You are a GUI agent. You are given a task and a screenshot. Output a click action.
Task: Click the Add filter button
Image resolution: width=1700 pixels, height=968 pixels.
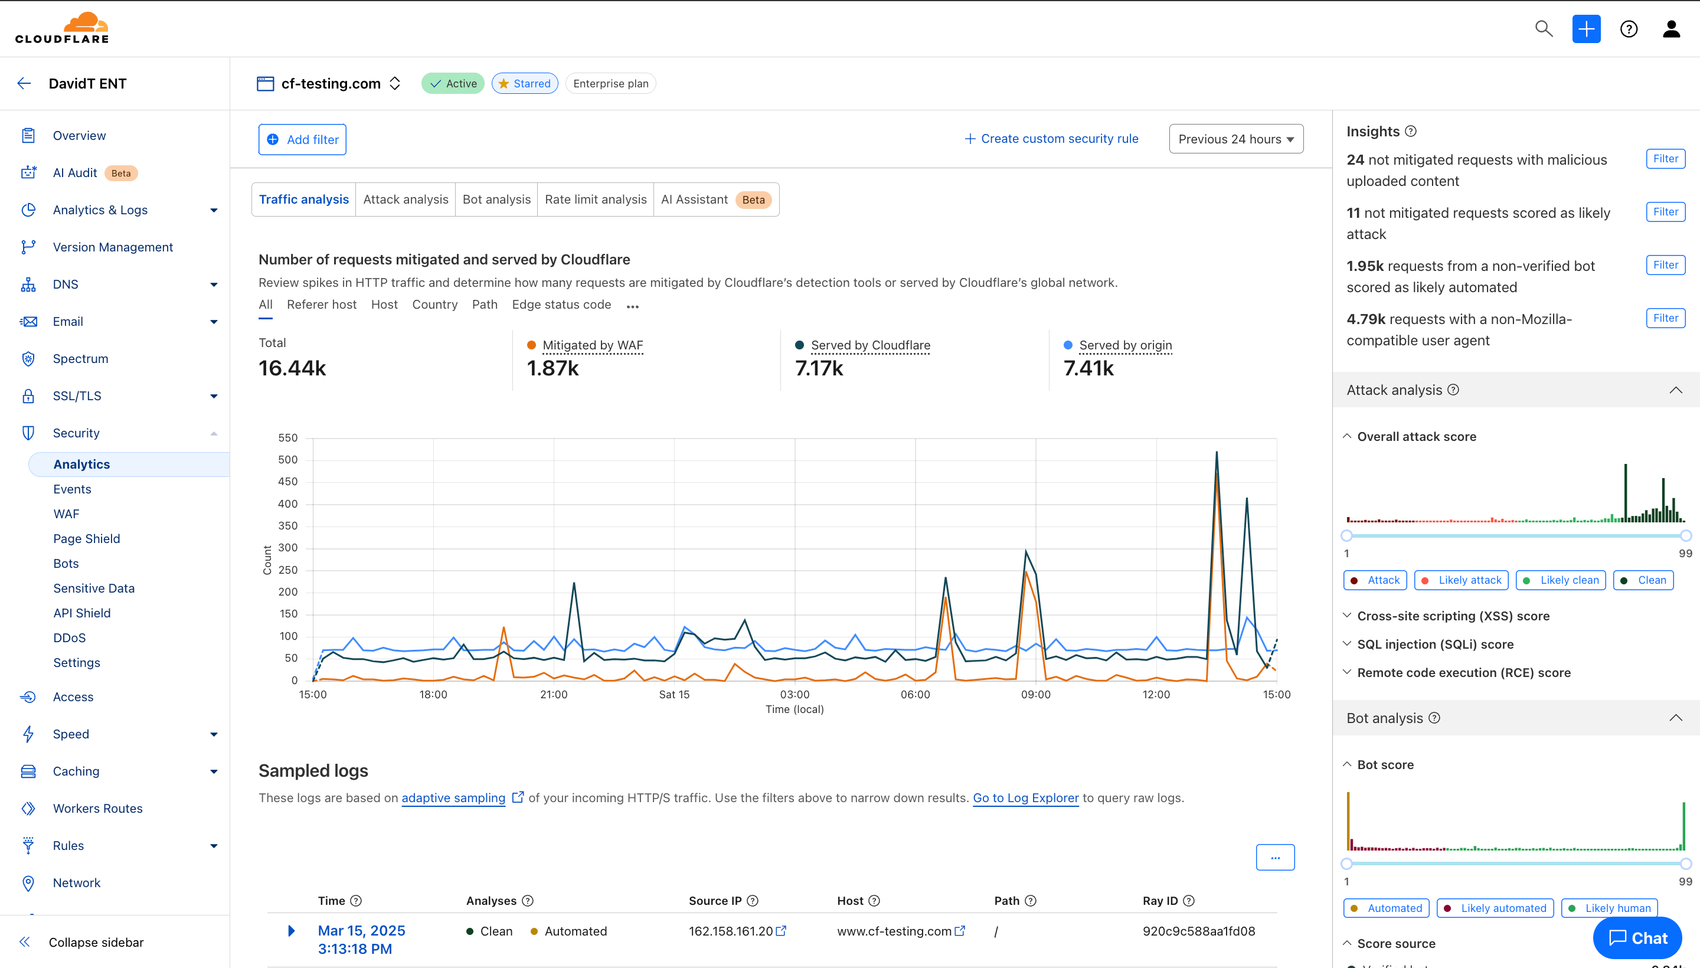point(302,139)
